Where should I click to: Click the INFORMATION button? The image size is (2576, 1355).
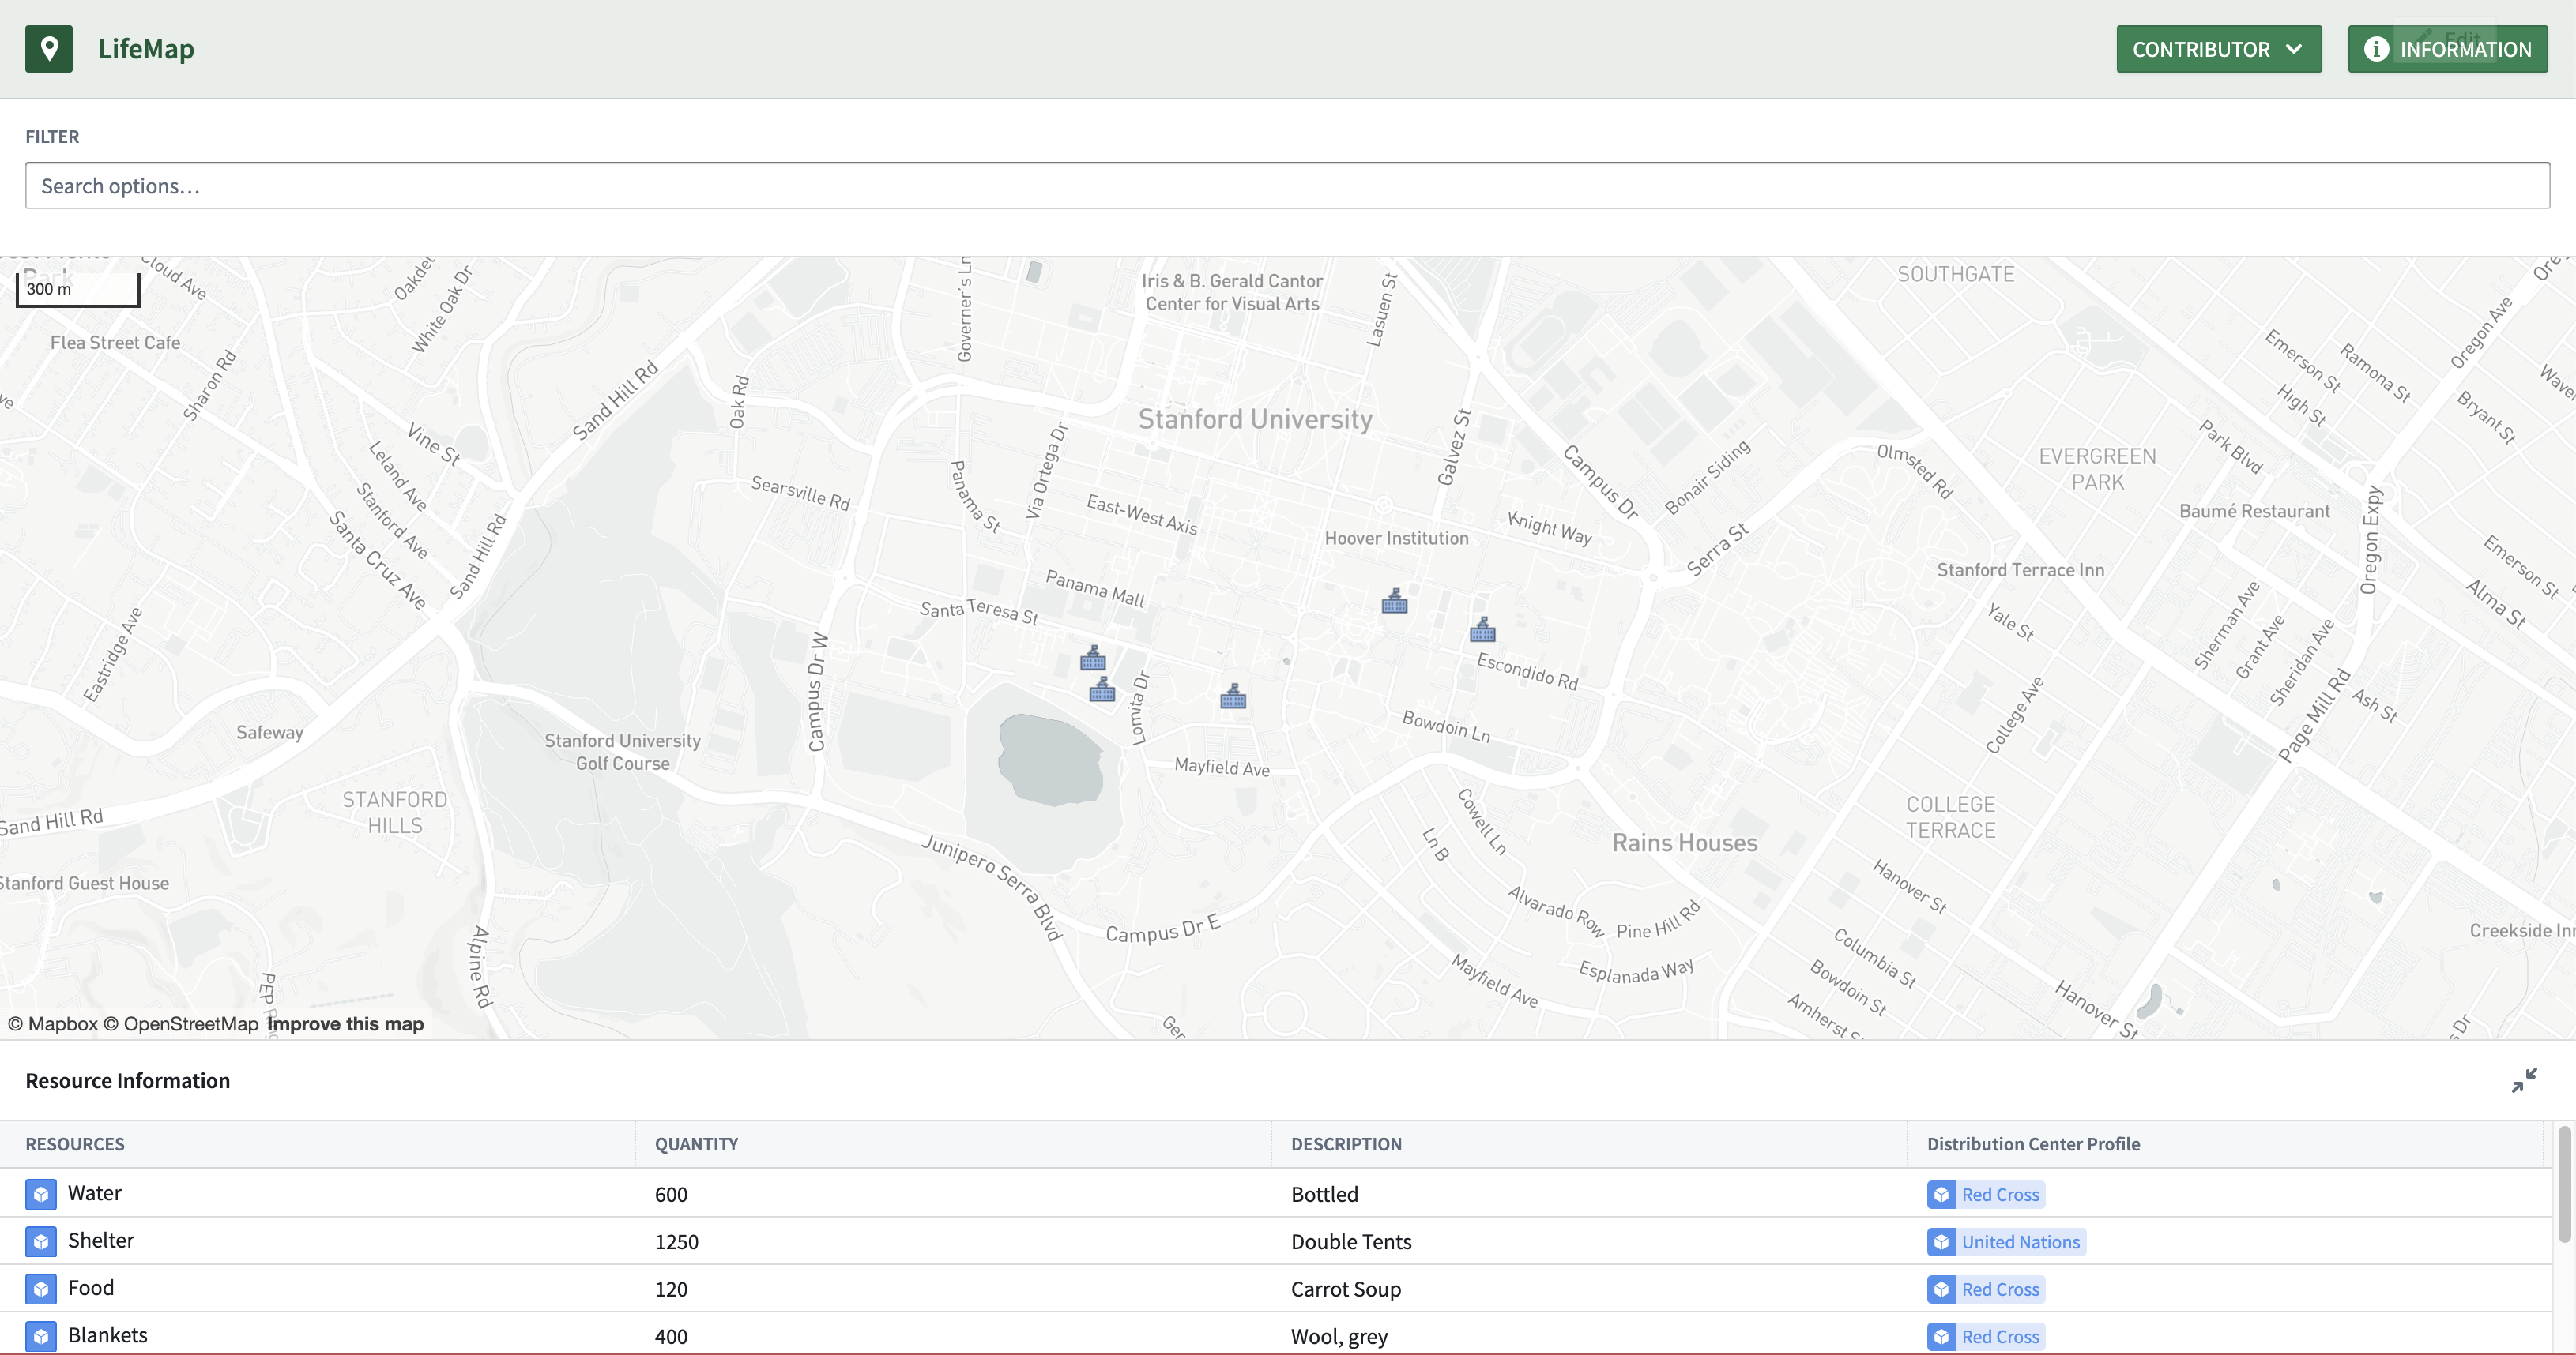click(x=2447, y=49)
